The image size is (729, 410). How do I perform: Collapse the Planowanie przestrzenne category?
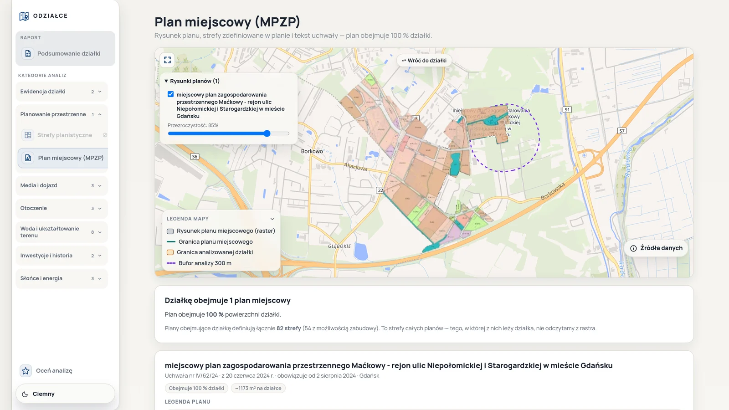point(62,114)
